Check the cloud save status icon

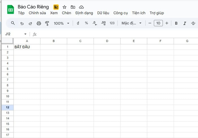coord(81,7)
